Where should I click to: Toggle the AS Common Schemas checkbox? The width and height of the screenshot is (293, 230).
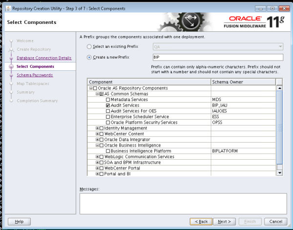coord(102,94)
